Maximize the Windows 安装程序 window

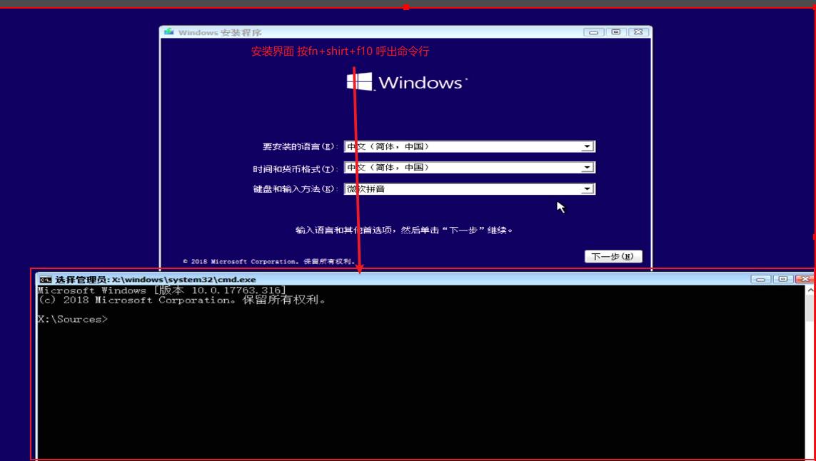(616, 31)
